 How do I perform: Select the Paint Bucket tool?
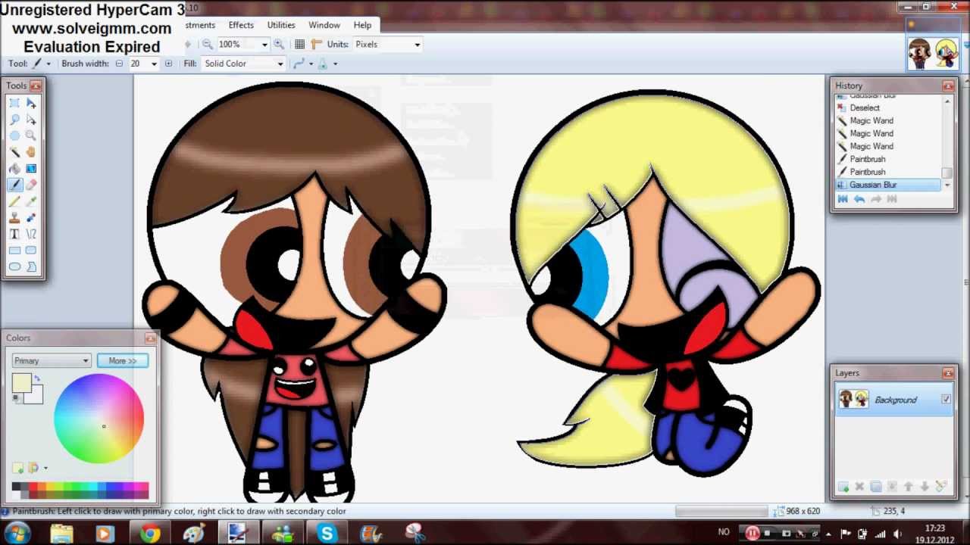click(14, 168)
